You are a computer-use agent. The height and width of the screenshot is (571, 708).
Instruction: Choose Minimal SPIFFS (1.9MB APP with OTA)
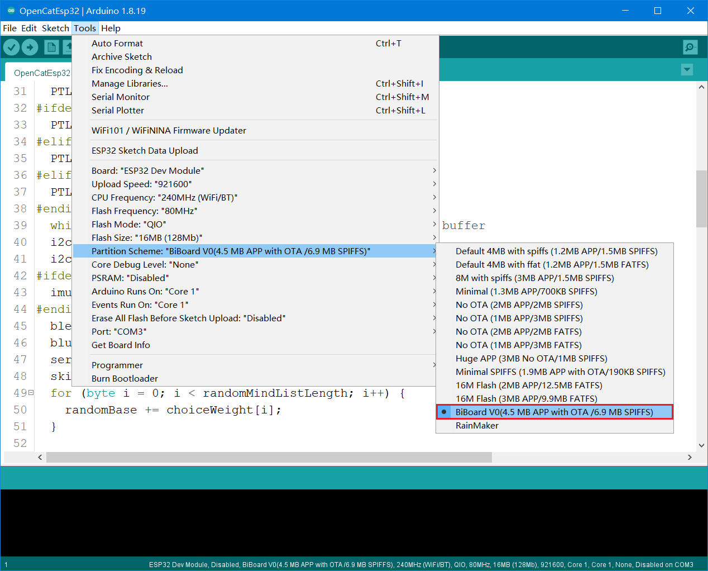tap(554, 372)
